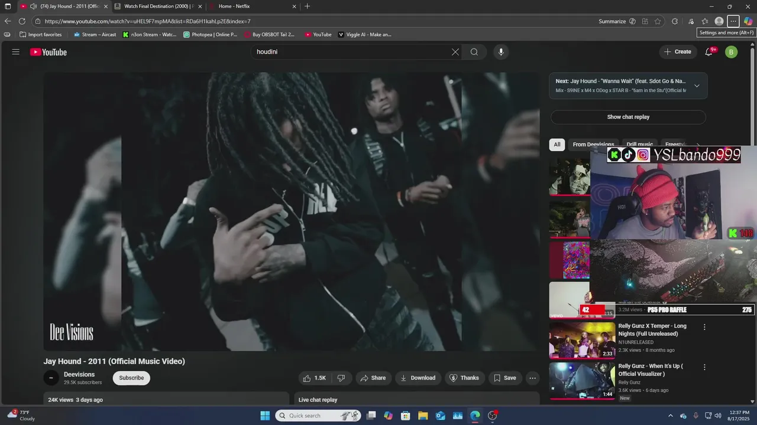Image resolution: width=757 pixels, height=425 pixels.
Task: Open YouTube notifications bell
Action: [x=709, y=52]
